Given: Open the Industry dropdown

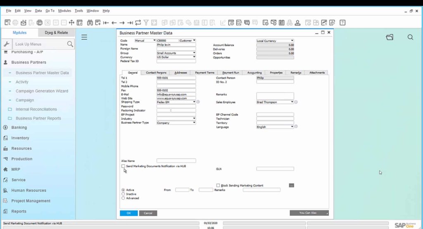Looking at the screenshot, I should tap(194, 118).
